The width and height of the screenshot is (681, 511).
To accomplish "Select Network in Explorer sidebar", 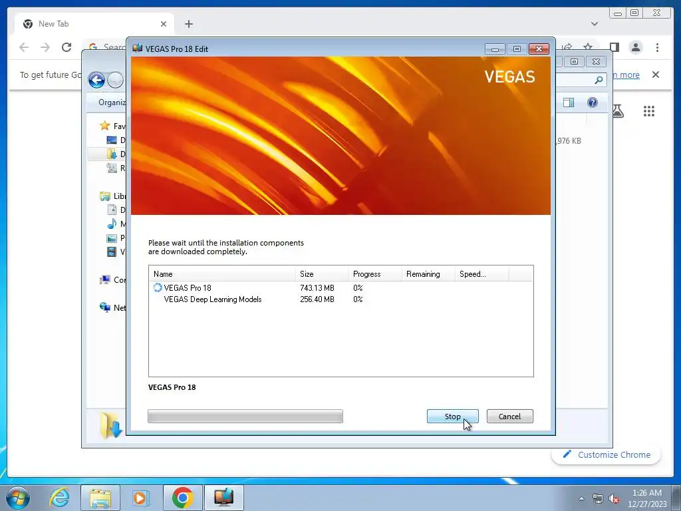I will [x=104, y=307].
